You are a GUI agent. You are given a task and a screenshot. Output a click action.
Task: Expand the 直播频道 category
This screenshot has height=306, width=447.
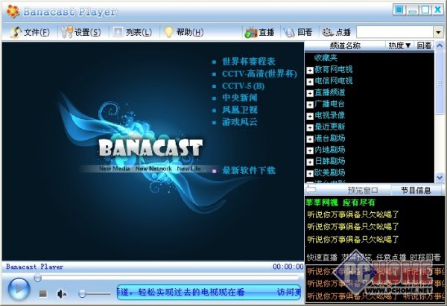310,93
